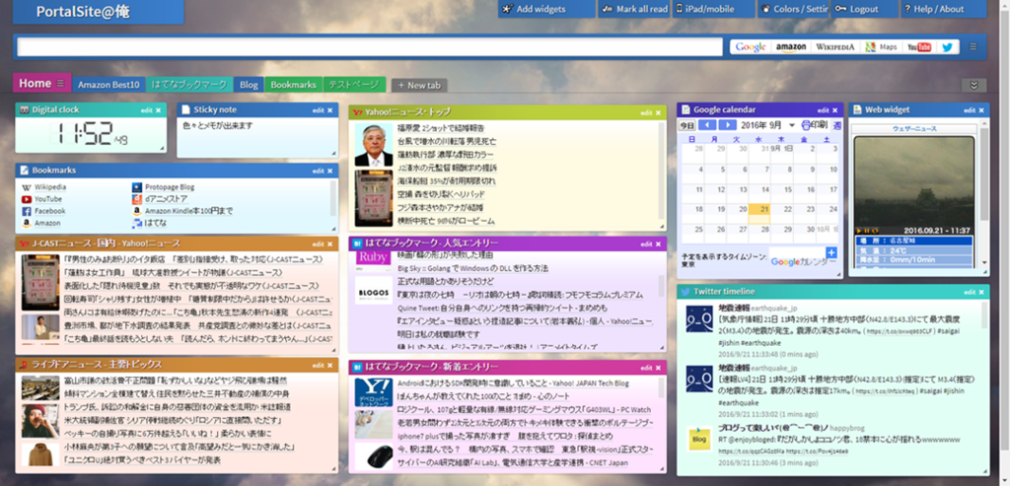
Task: Switch to テストページ tab
Action: pyautogui.click(x=354, y=85)
